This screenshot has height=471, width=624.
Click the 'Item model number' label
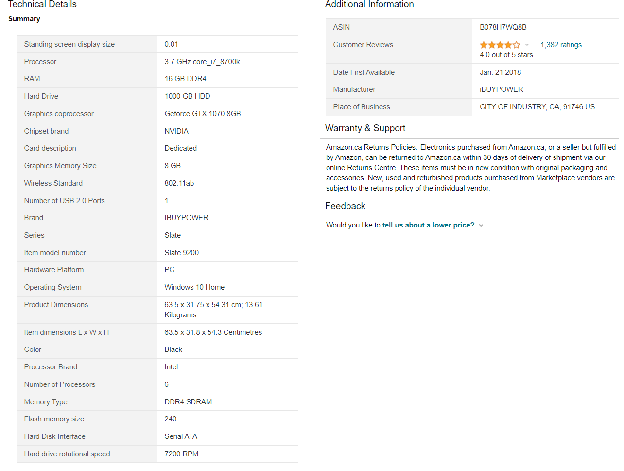[55, 253]
